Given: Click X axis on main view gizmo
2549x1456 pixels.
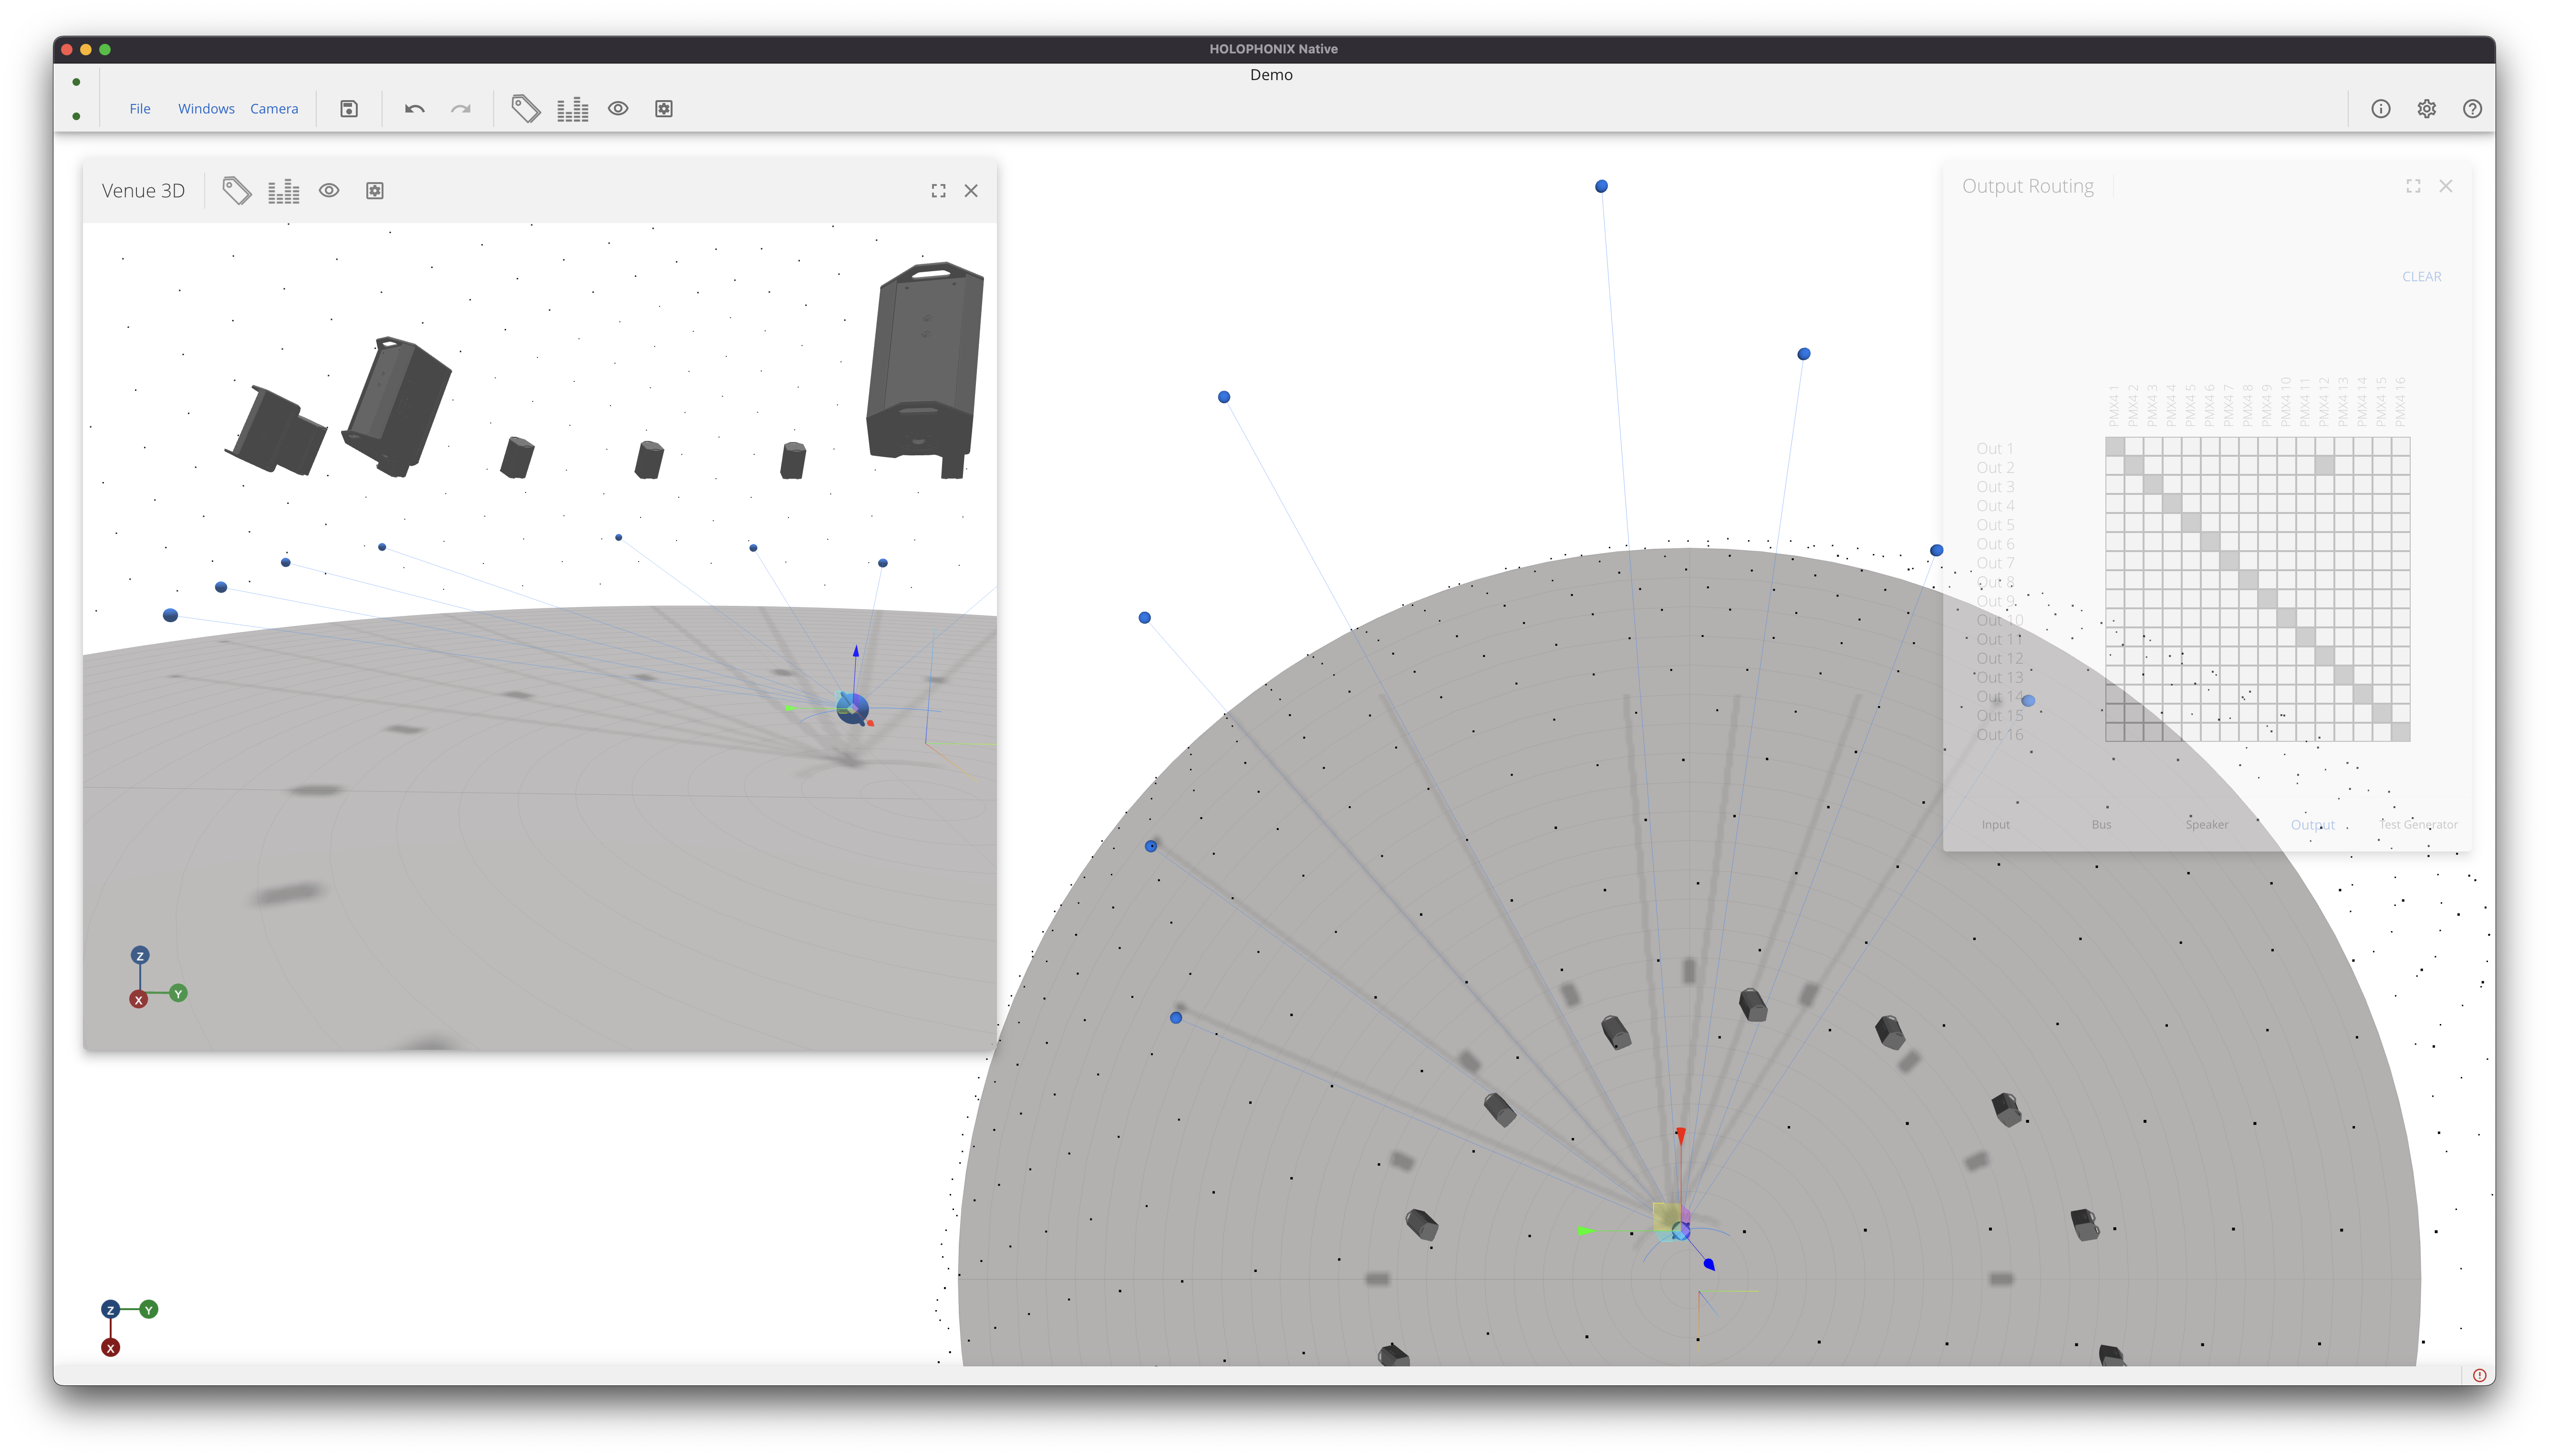Looking at the screenshot, I should (111, 1348).
